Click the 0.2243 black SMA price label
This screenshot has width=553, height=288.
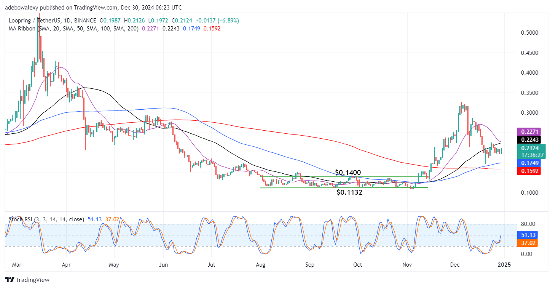click(529, 140)
